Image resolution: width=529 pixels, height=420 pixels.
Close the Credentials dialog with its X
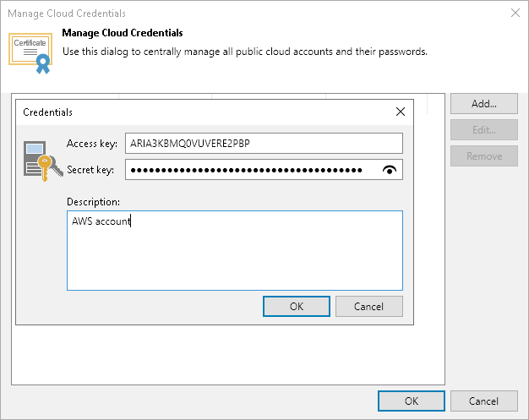tap(400, 112)
